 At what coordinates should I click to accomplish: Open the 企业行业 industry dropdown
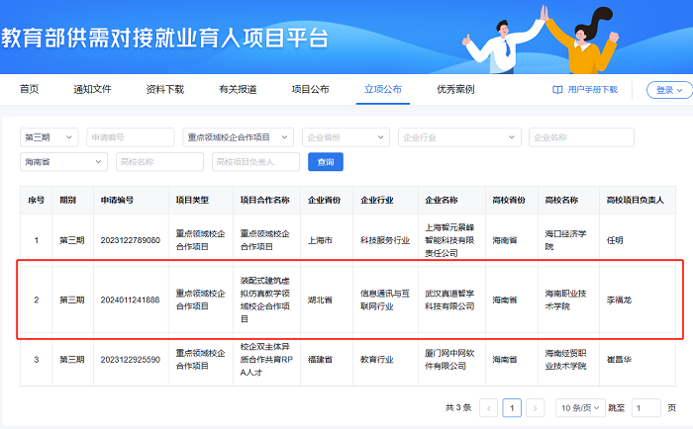click(x=457, y=137)
